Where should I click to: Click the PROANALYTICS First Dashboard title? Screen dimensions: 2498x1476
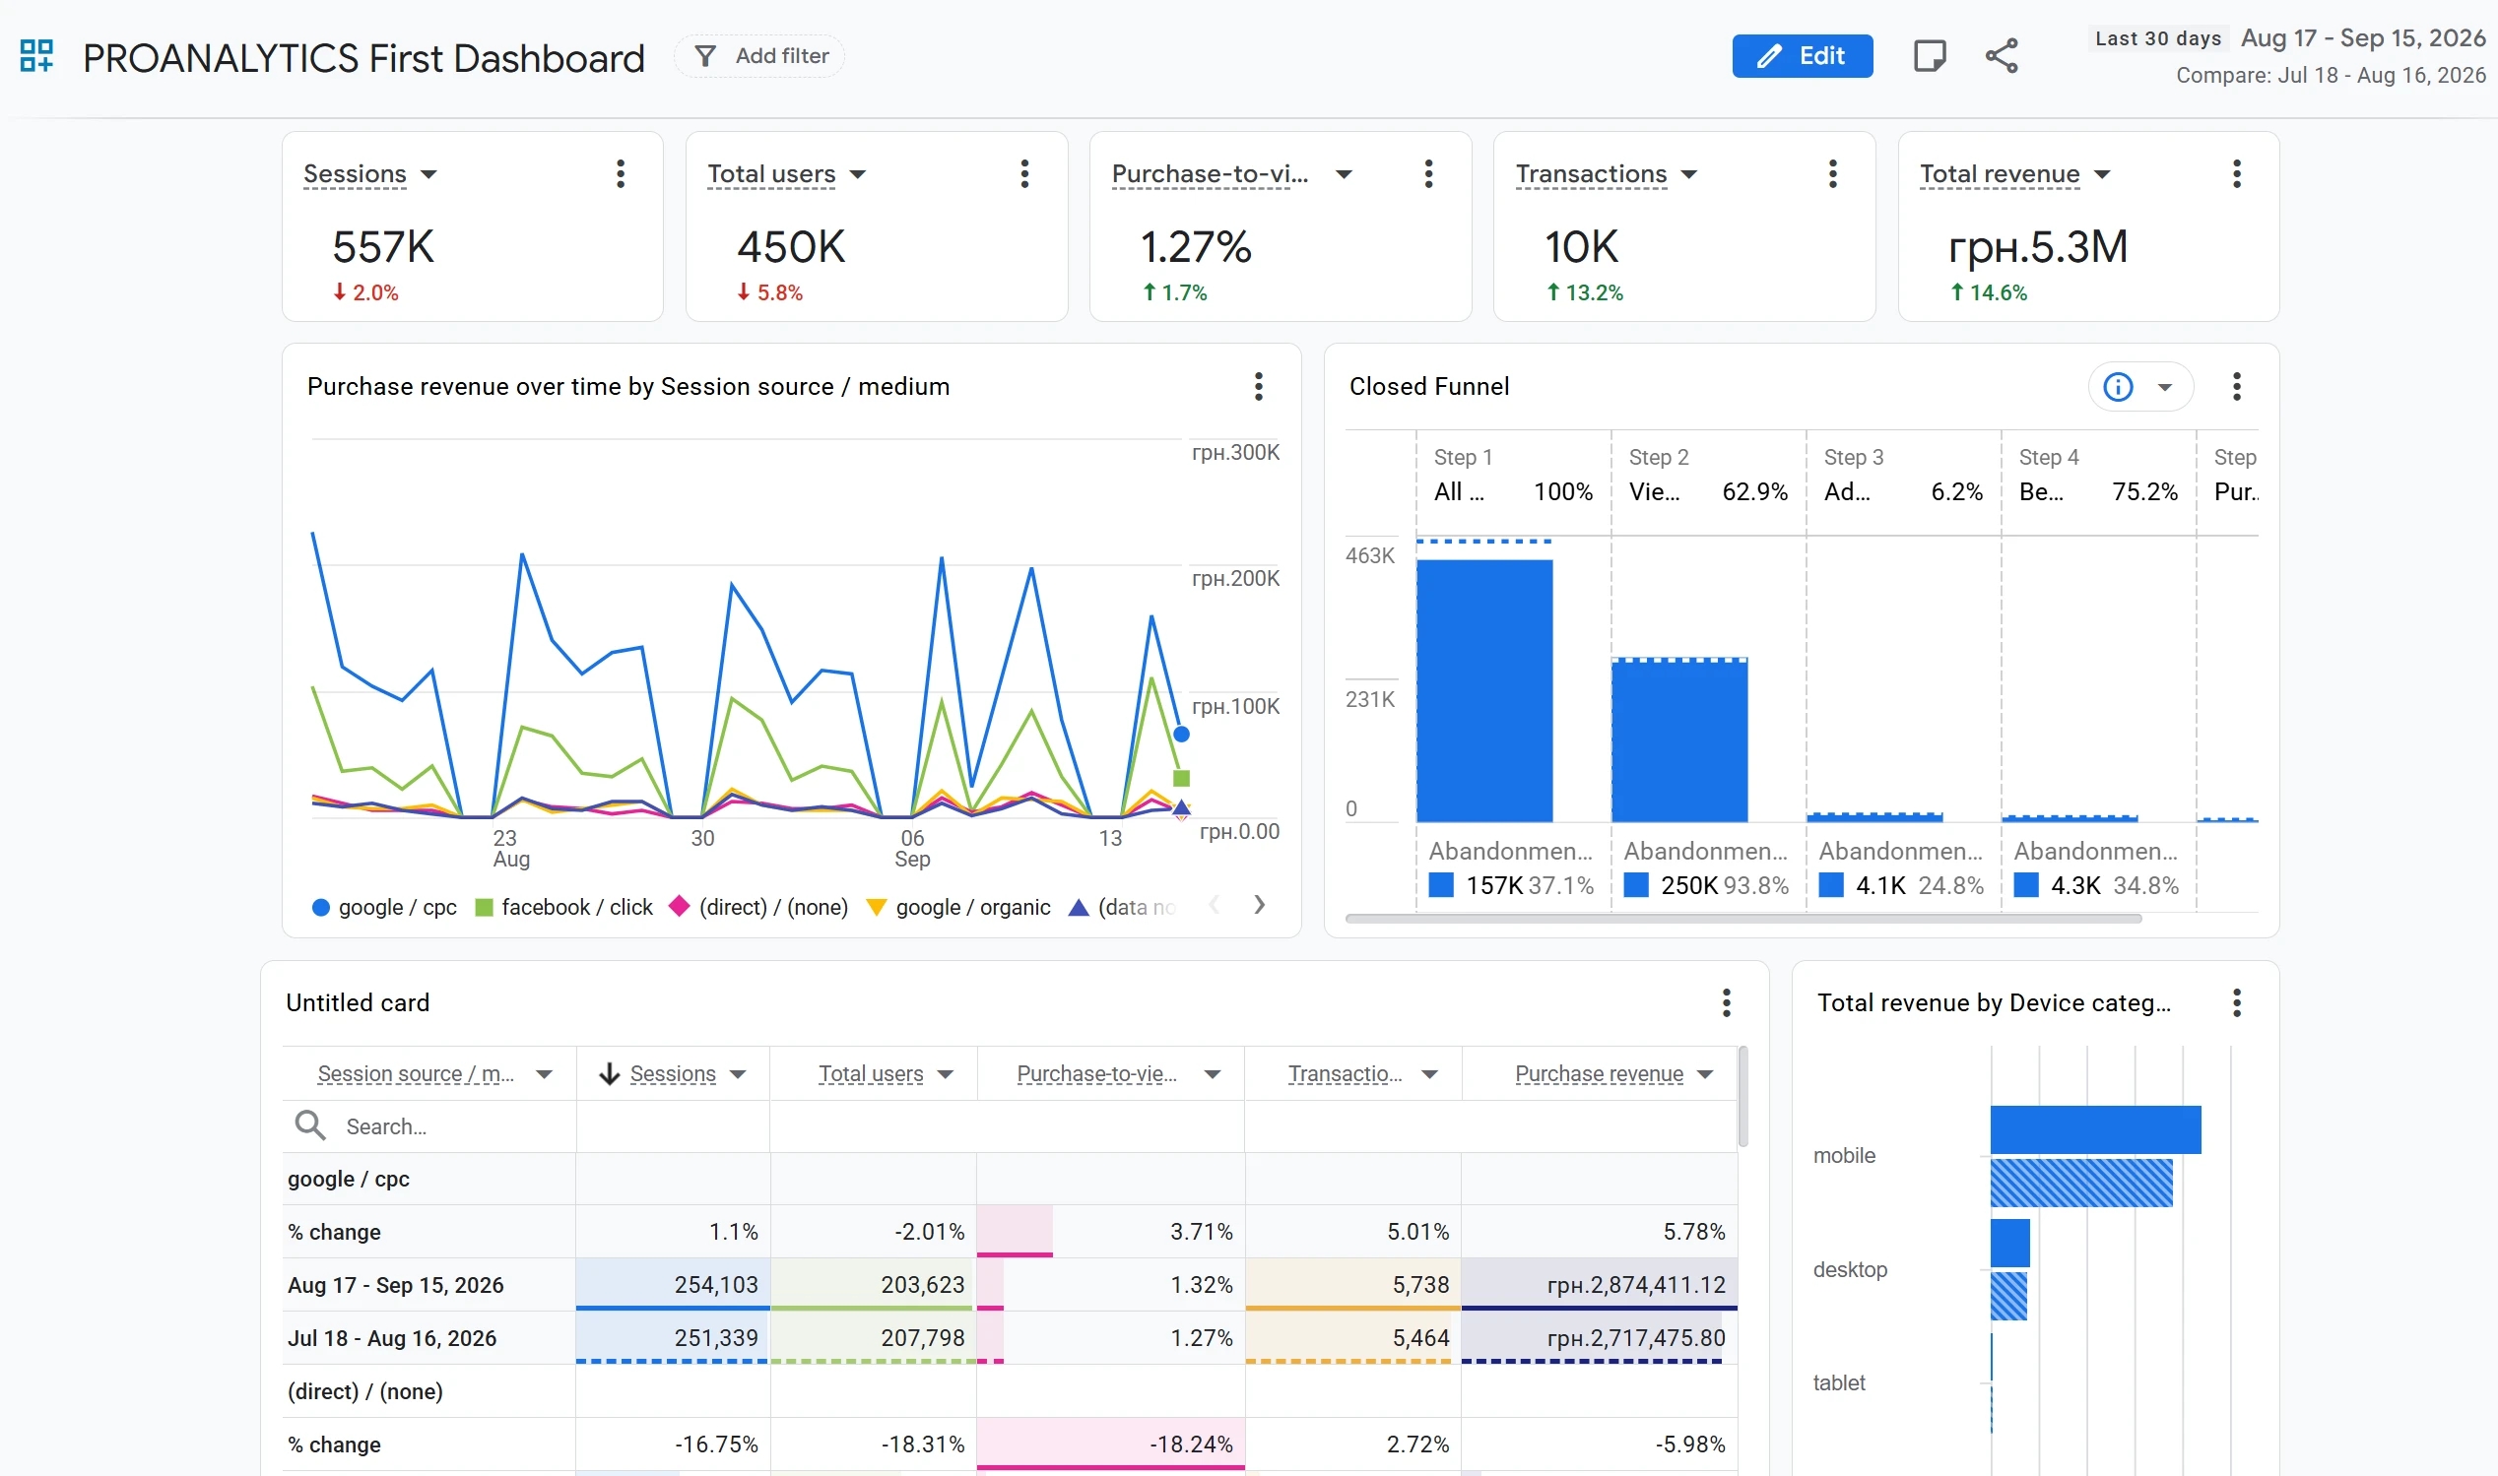point(363,58)
